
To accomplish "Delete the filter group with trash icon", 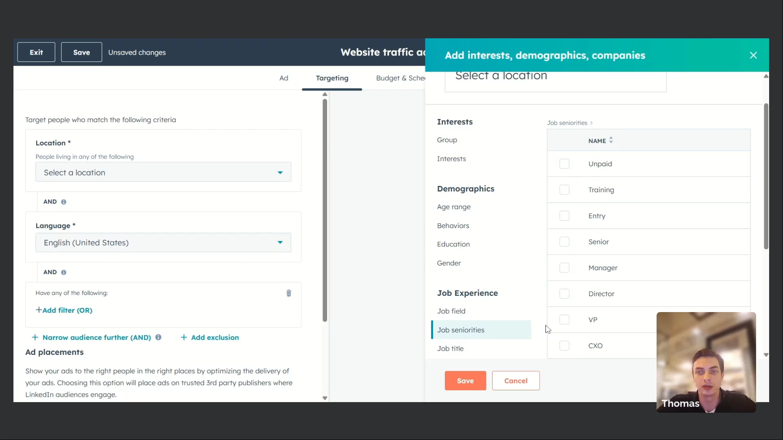I will click(x=289, y=293).
